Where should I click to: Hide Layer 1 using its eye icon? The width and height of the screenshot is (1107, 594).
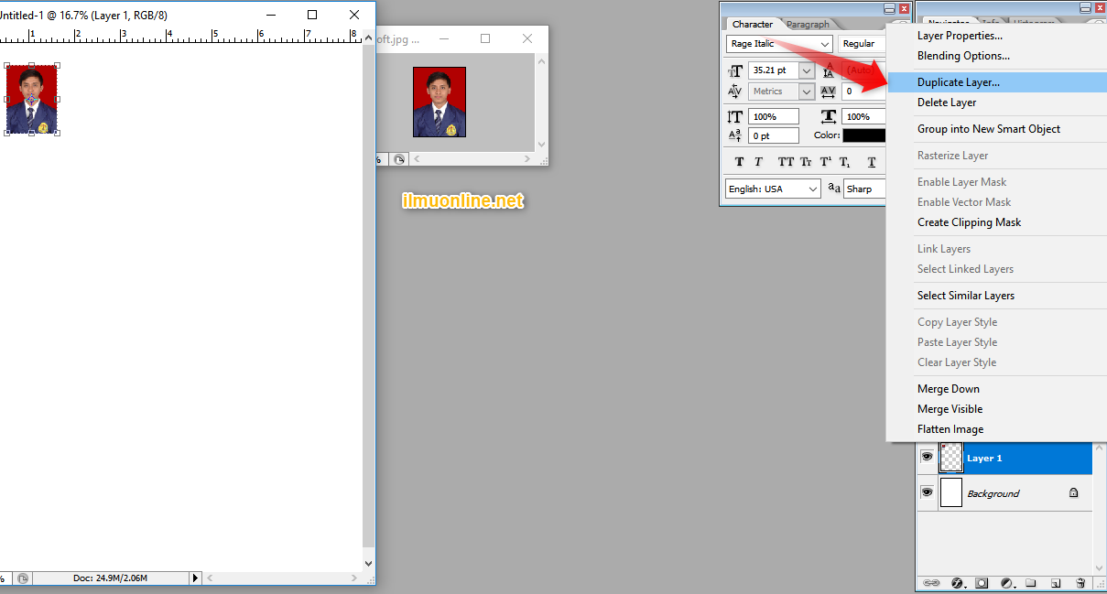(927, 457)
